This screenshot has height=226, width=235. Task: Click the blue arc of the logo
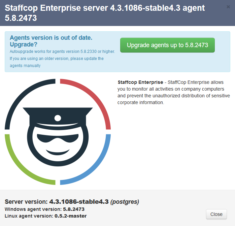point(95,166)
